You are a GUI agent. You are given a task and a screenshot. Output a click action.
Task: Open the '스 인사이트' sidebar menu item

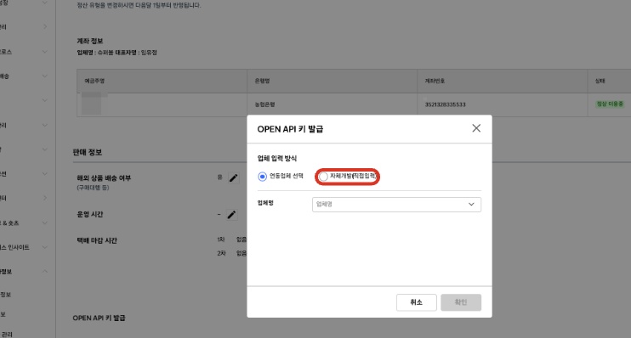coord(14,247)
